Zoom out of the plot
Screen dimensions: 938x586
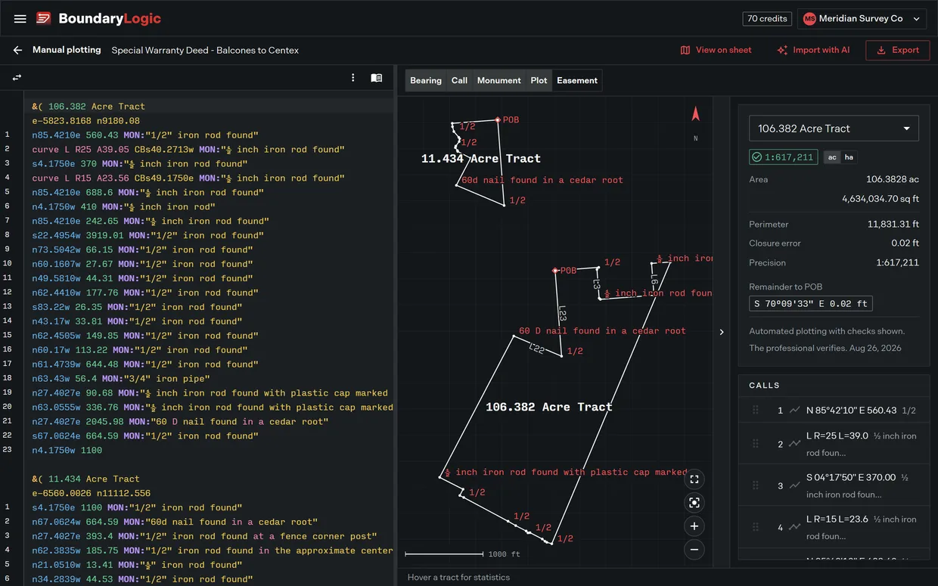(x=694, y=550)
